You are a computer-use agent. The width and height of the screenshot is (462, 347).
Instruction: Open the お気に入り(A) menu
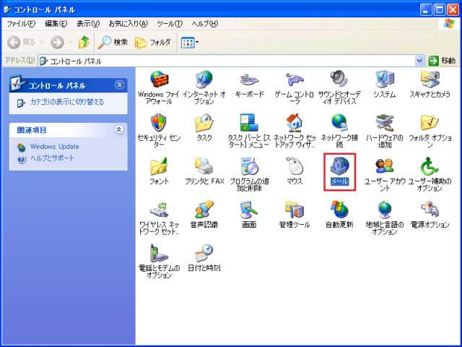(x=128, y=24)
